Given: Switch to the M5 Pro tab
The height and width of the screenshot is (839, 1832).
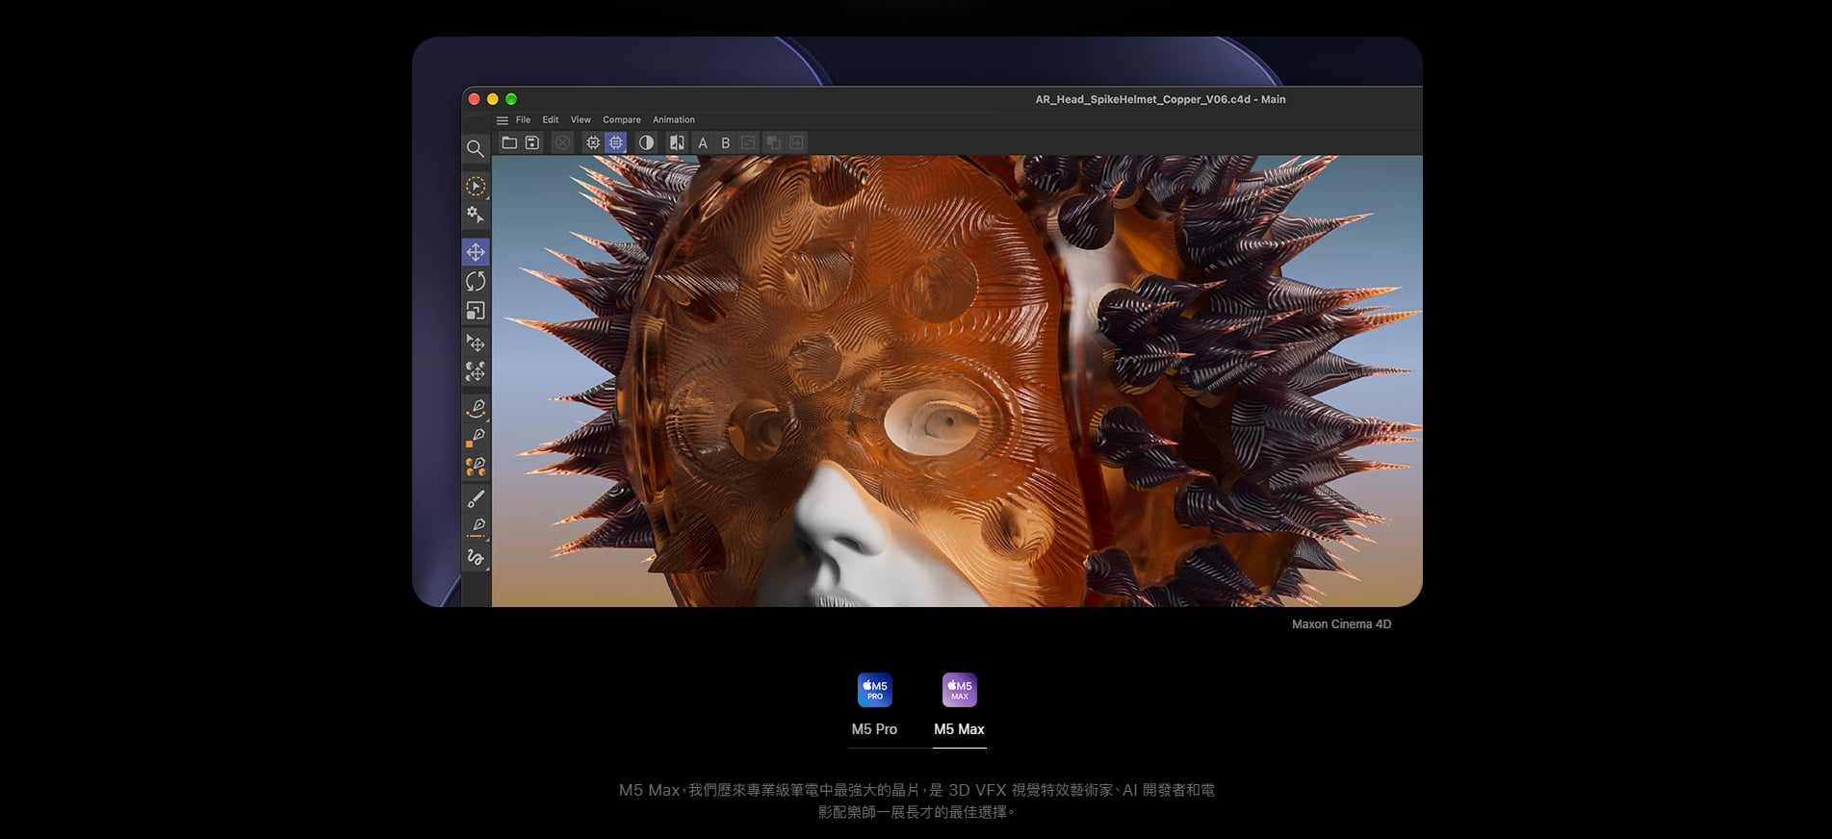Looking at the screenshot, I should coord(874,729).
